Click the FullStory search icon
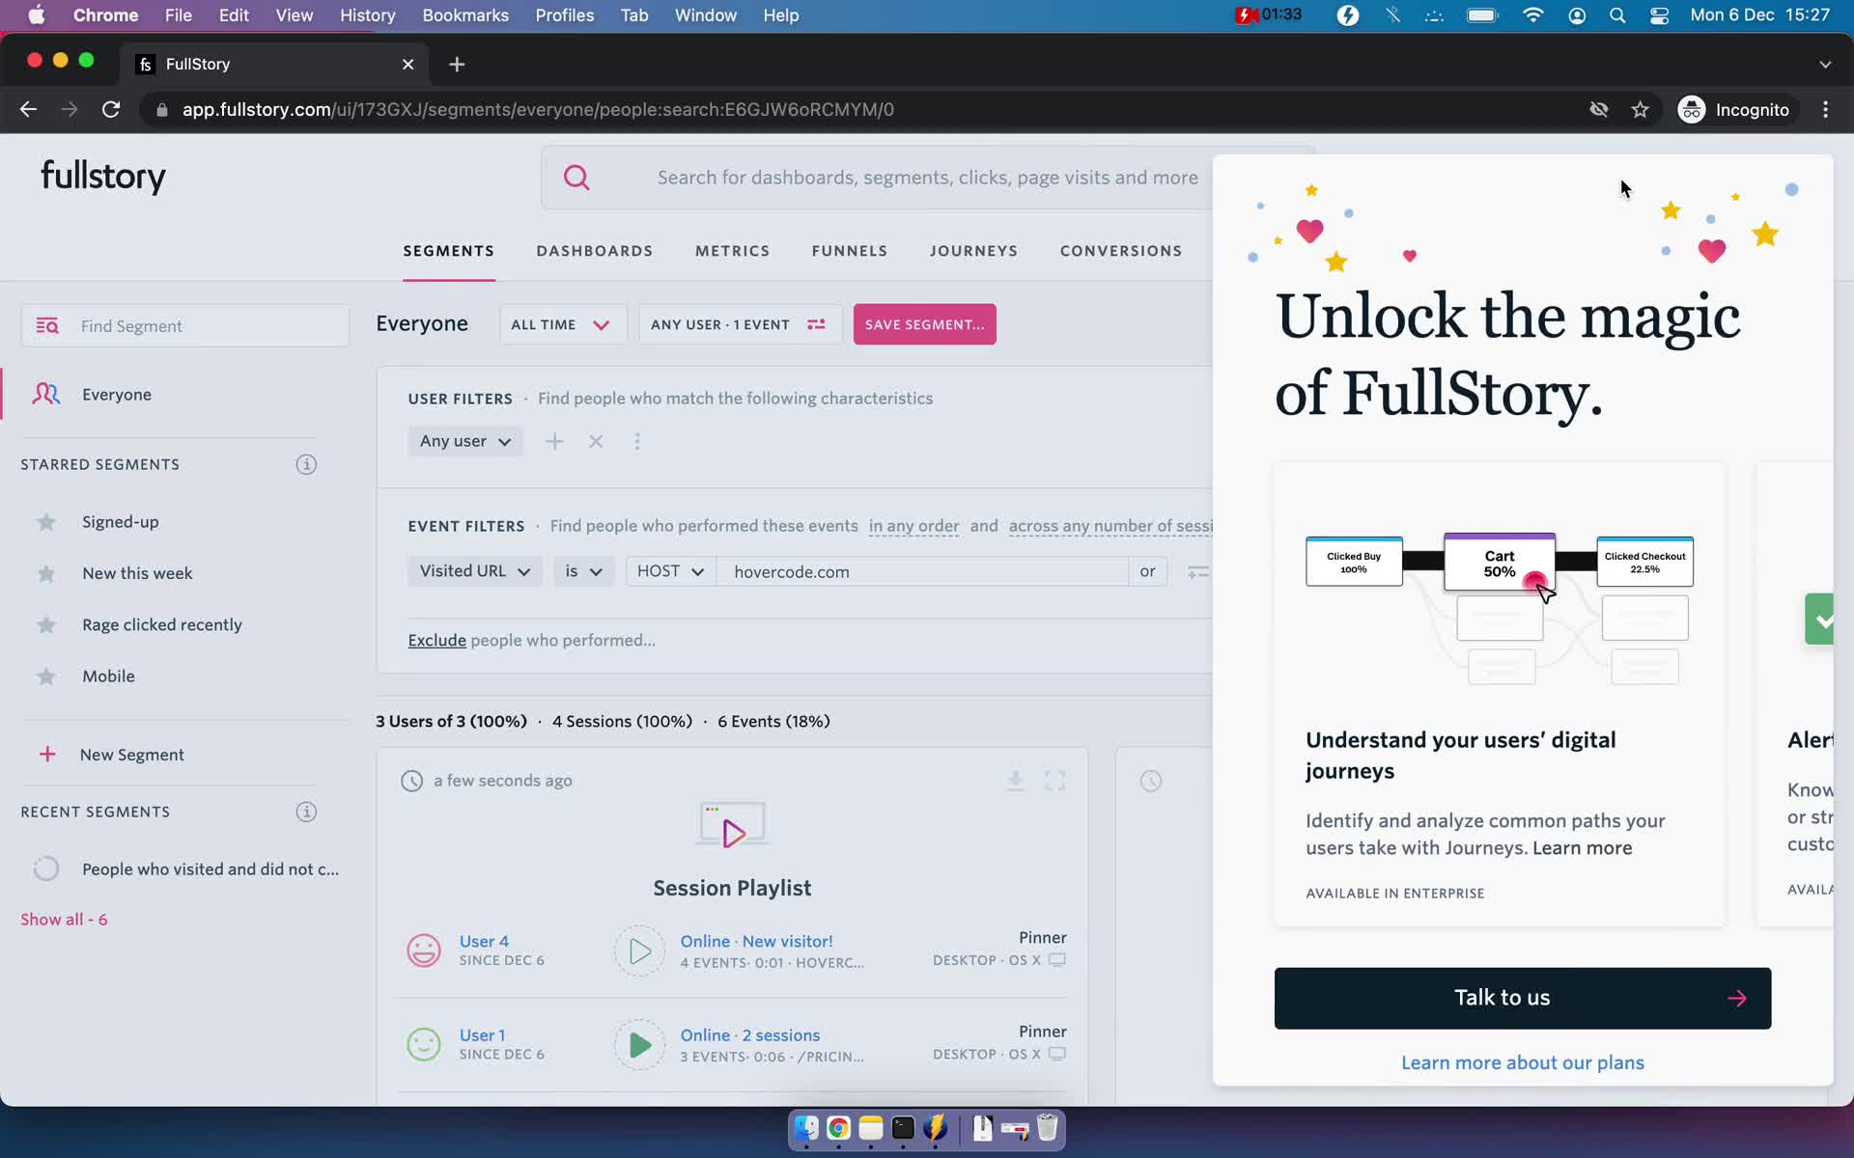Screen dimensions: 1854x1158 tap(576, 176)
